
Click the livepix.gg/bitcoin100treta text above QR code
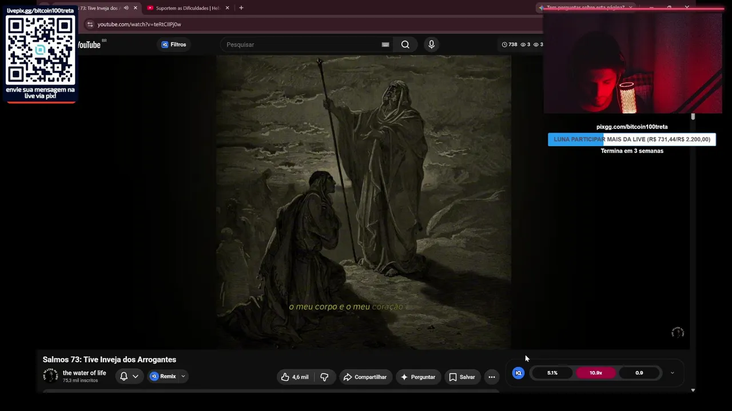point(40,10)
